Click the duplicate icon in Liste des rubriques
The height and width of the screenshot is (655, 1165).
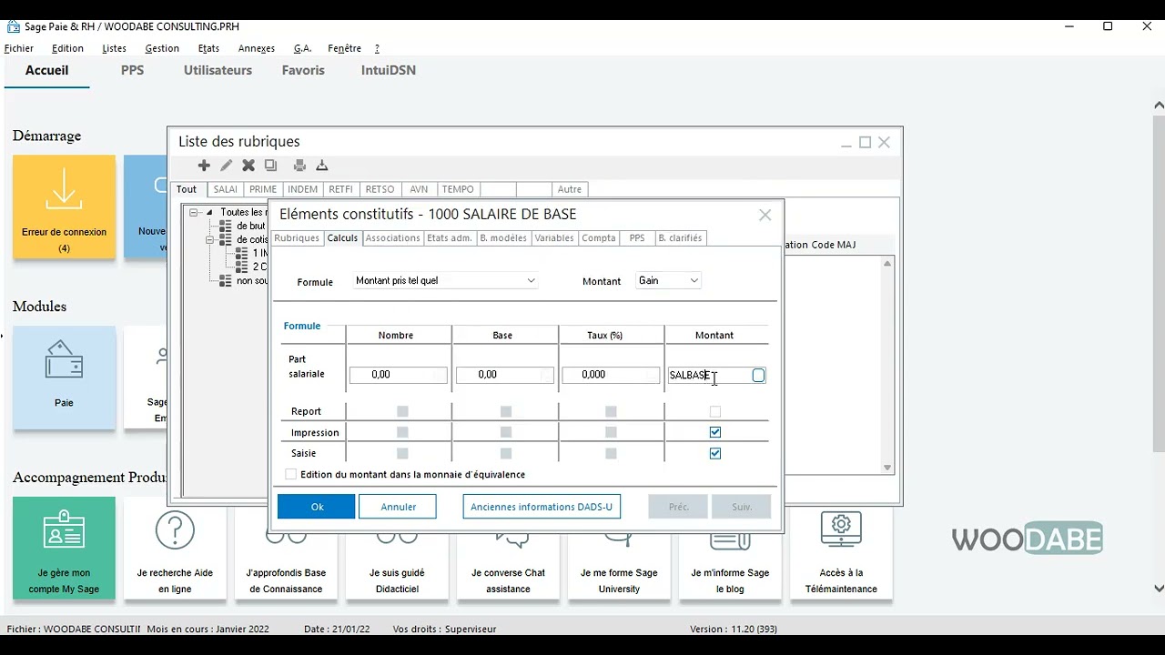(270, 166)
